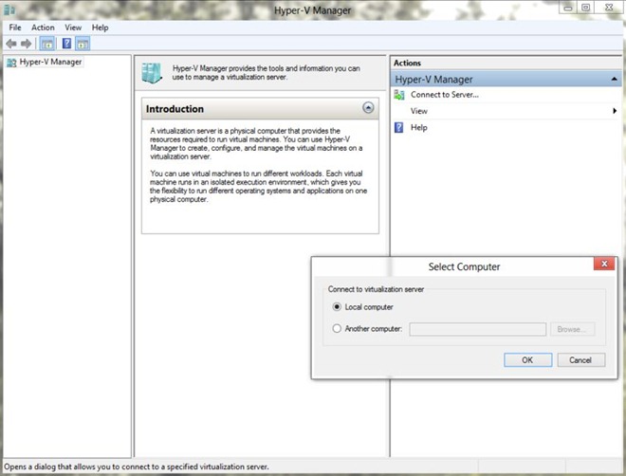Expand the View submenu arrow in Actions
626x476 pixels.
click(x=615, y=111)
